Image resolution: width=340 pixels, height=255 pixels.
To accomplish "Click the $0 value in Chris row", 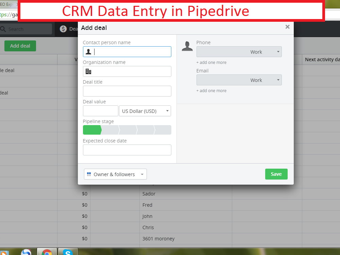I will (85, 227).
